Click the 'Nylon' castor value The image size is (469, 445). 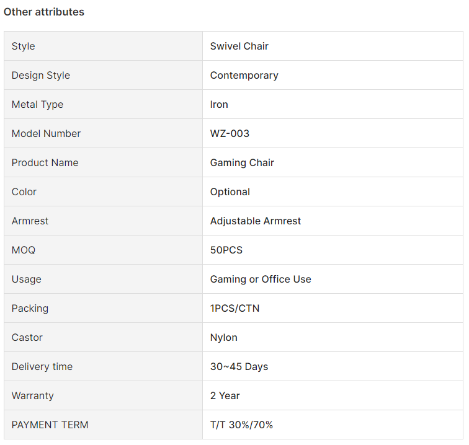[x=224, y=337]
